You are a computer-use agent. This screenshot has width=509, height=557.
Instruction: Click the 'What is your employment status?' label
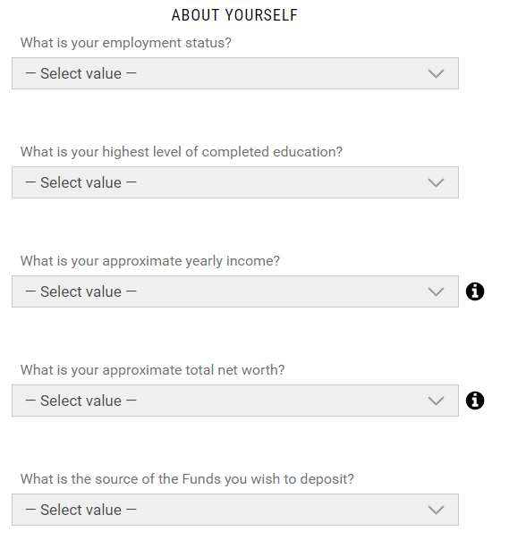point(126,43)
